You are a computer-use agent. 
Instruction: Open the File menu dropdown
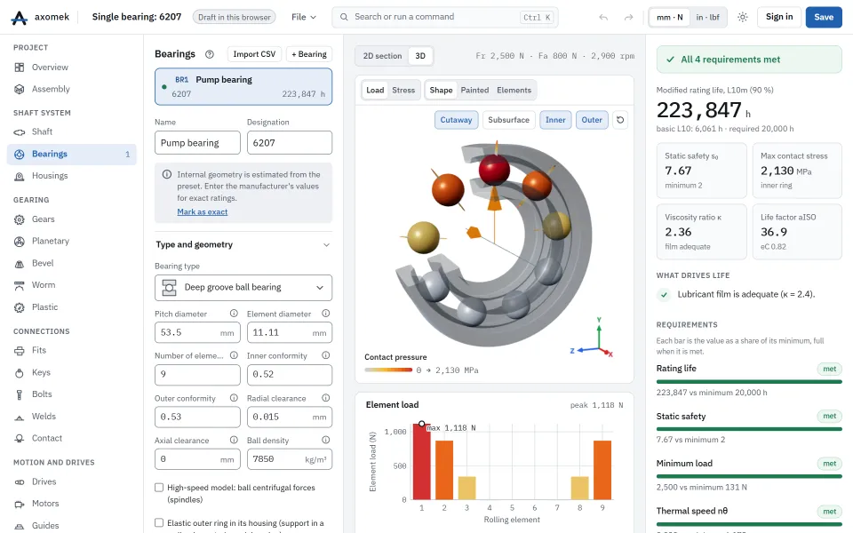tap(304, 18)
